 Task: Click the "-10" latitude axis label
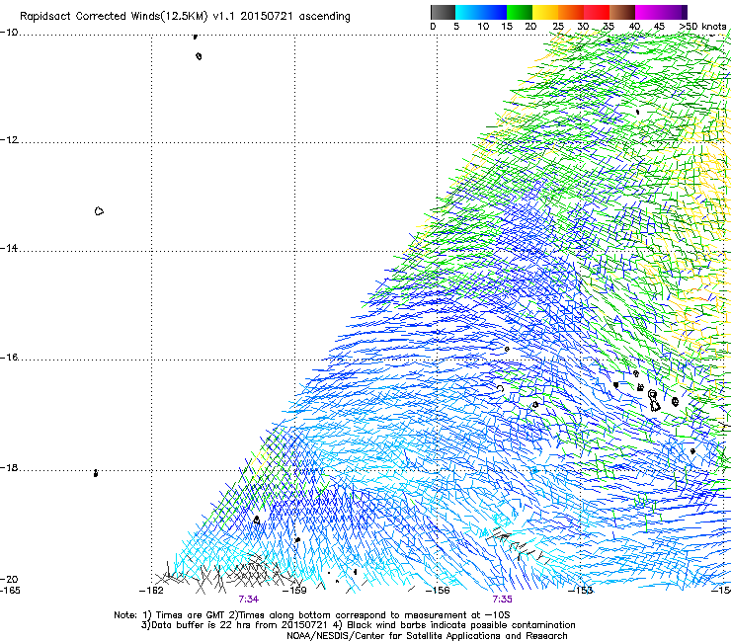[9, 33]
